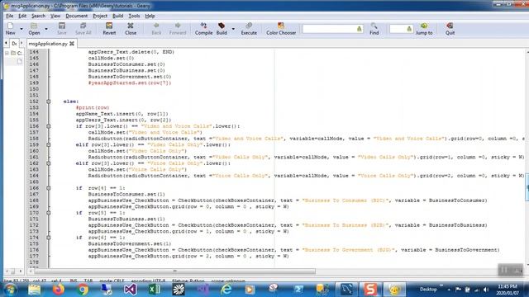Click the '#print(row)' comment on line 153
529x297 pixels.
[93, 108]
